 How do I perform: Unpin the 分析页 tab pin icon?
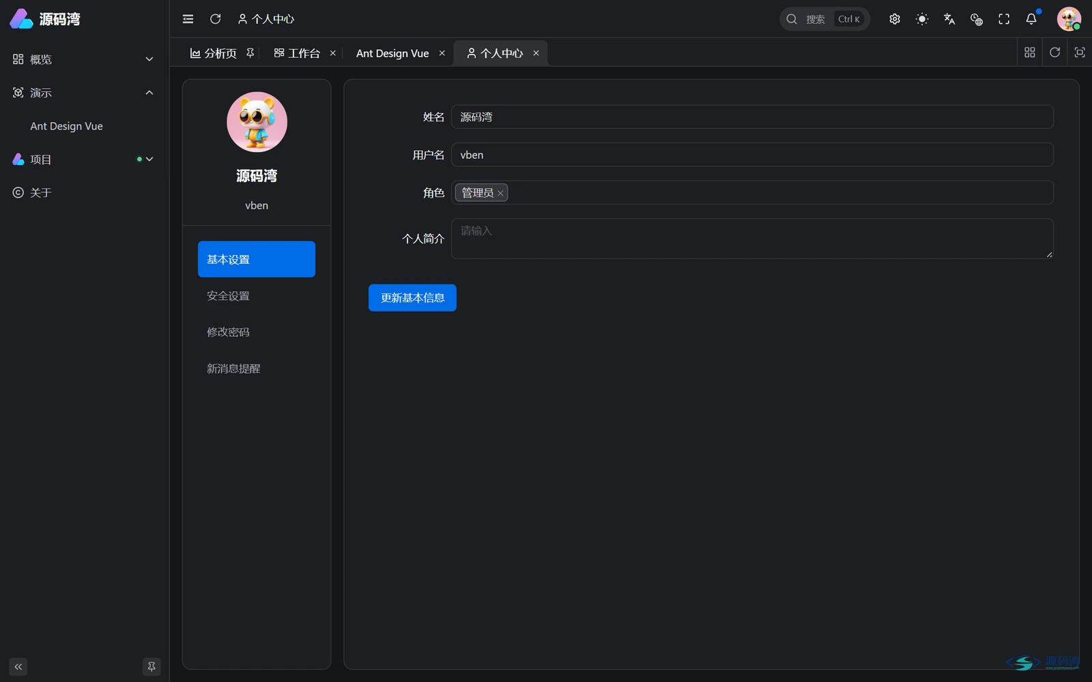250,53
